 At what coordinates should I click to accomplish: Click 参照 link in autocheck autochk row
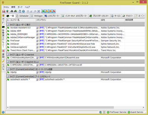(x=42, y=79)
